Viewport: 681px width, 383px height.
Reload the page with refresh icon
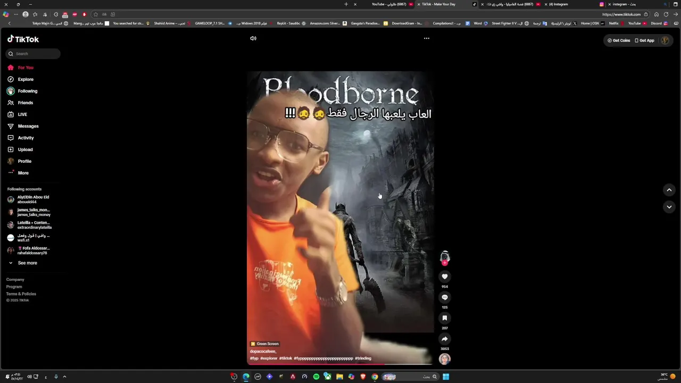tap(666, 14)
